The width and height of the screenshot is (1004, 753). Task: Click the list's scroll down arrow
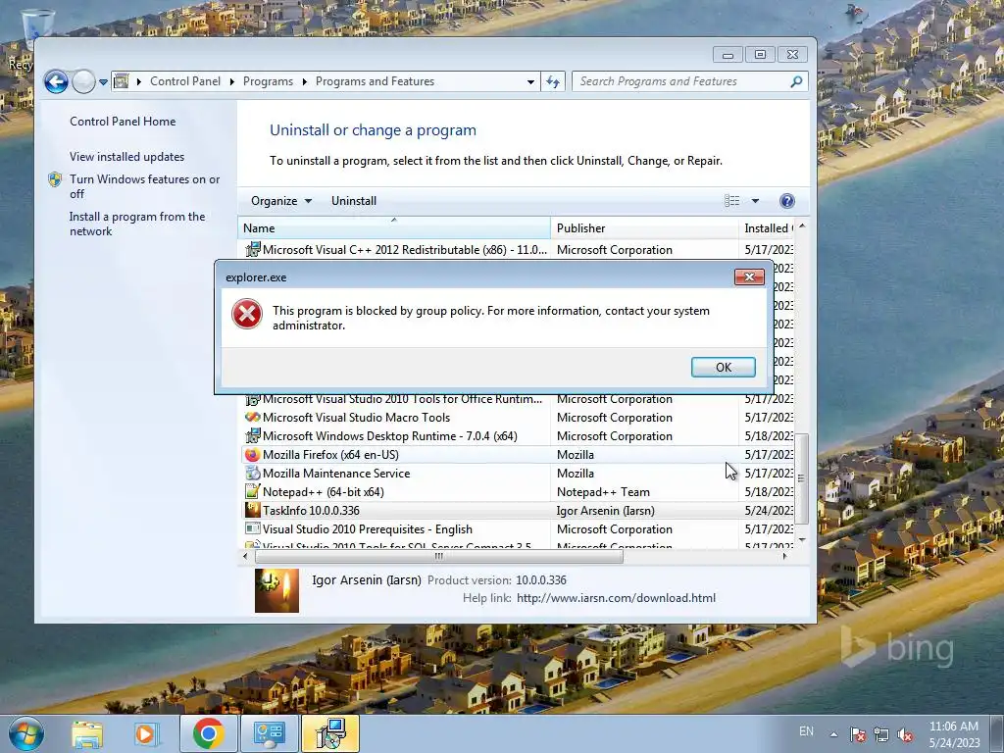click(x=802, y=541)
